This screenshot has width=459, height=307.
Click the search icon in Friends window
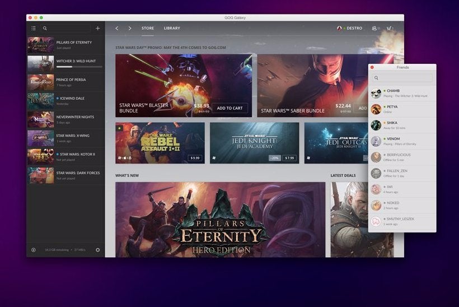(x=376, y=78)
